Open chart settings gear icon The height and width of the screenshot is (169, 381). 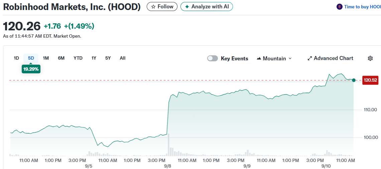(370, 58)
